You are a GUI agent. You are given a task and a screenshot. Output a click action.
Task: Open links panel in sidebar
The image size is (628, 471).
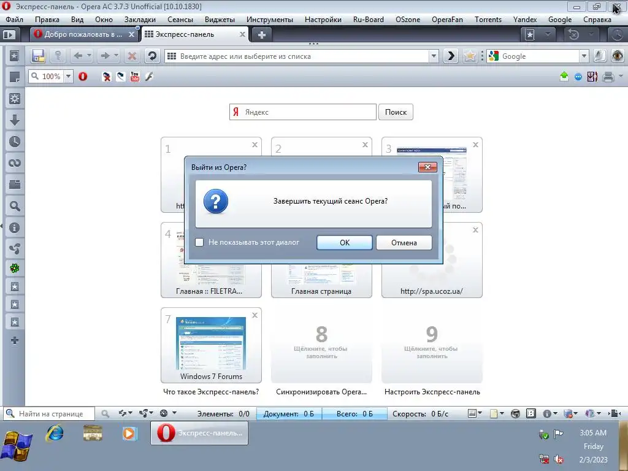pyautogui.click(x=15, y=163)
